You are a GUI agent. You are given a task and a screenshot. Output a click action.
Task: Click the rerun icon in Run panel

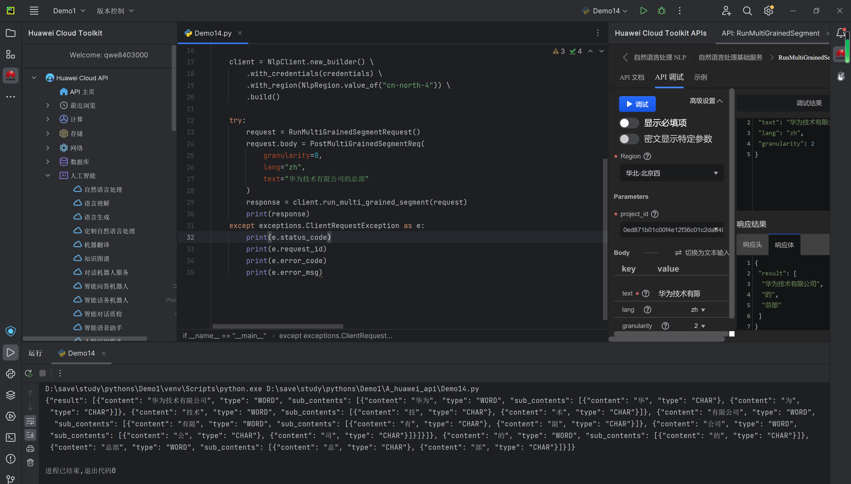tap(29, 373)
